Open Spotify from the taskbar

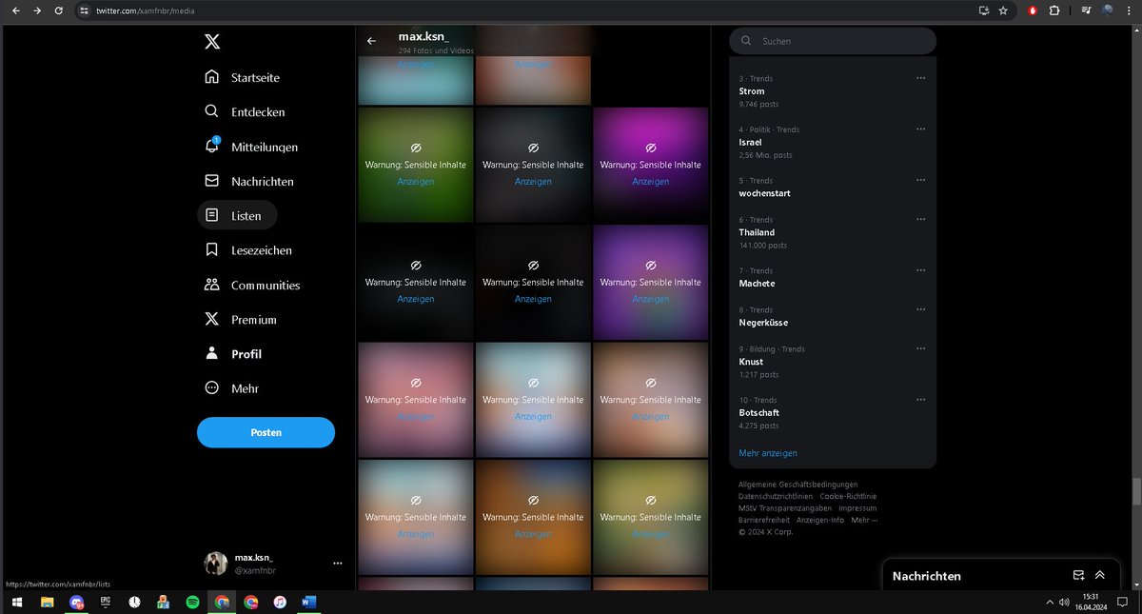click(x=192, y=602)
